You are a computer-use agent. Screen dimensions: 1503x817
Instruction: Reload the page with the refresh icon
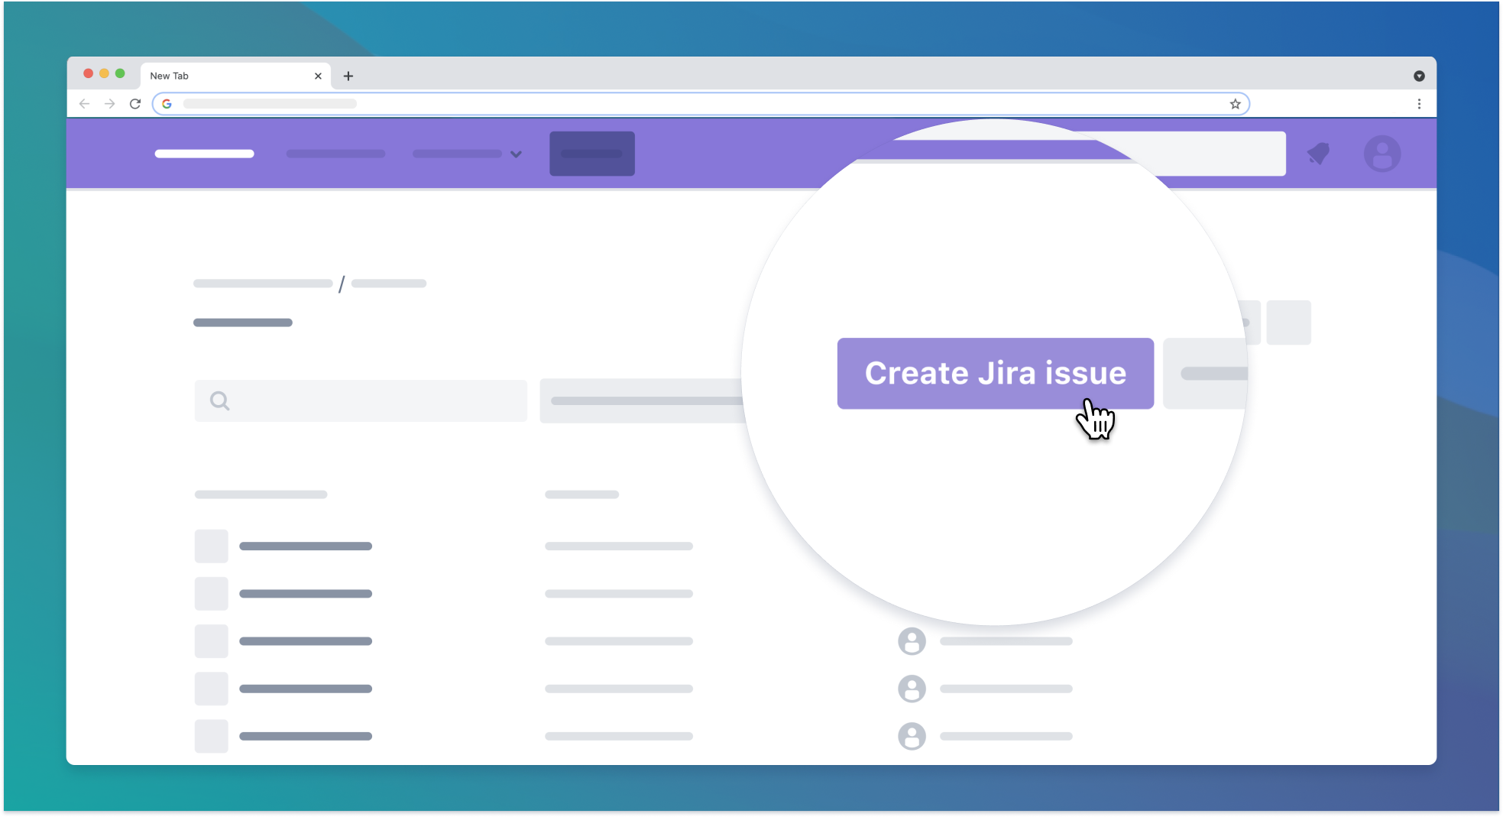point(135,103)
